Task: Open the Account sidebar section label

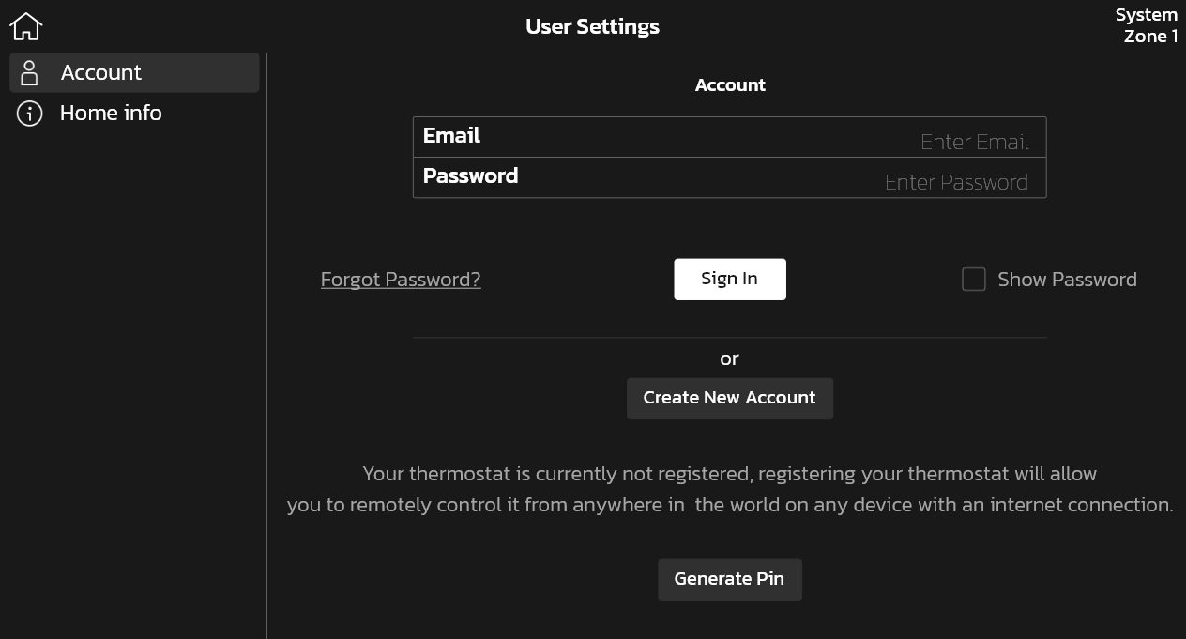Action: point(101,73)
